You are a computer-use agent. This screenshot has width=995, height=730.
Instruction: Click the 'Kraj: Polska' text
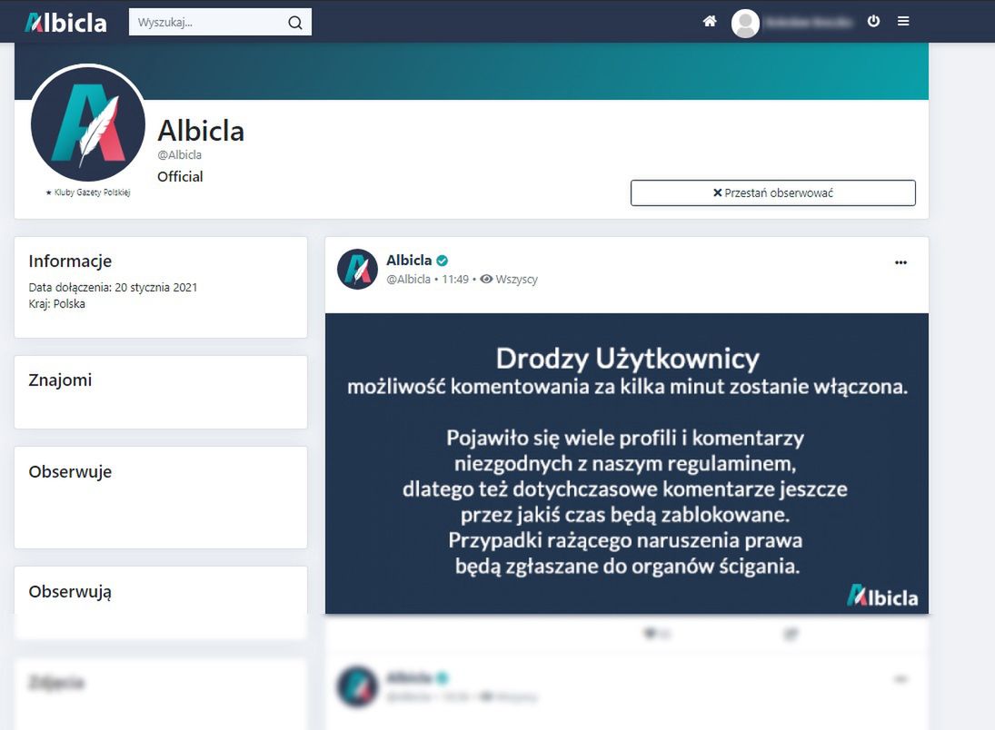(x=56, y=304)
